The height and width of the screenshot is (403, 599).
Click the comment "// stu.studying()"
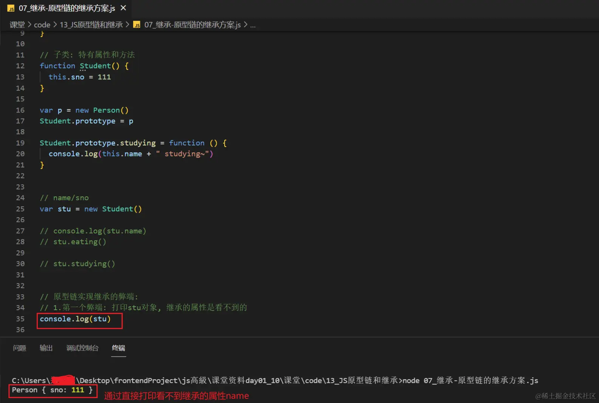click(x=78, y=264)
